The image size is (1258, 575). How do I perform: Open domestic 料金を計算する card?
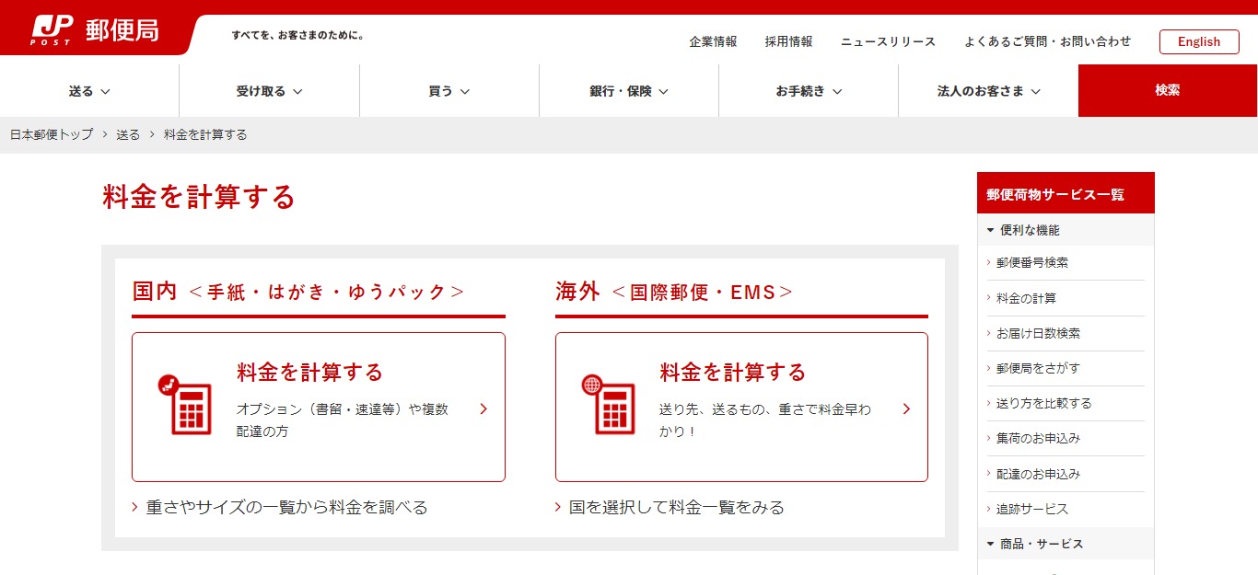[319, 407]
